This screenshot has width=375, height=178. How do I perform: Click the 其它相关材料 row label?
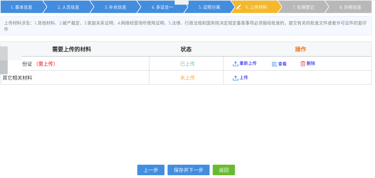pos(17,78)
